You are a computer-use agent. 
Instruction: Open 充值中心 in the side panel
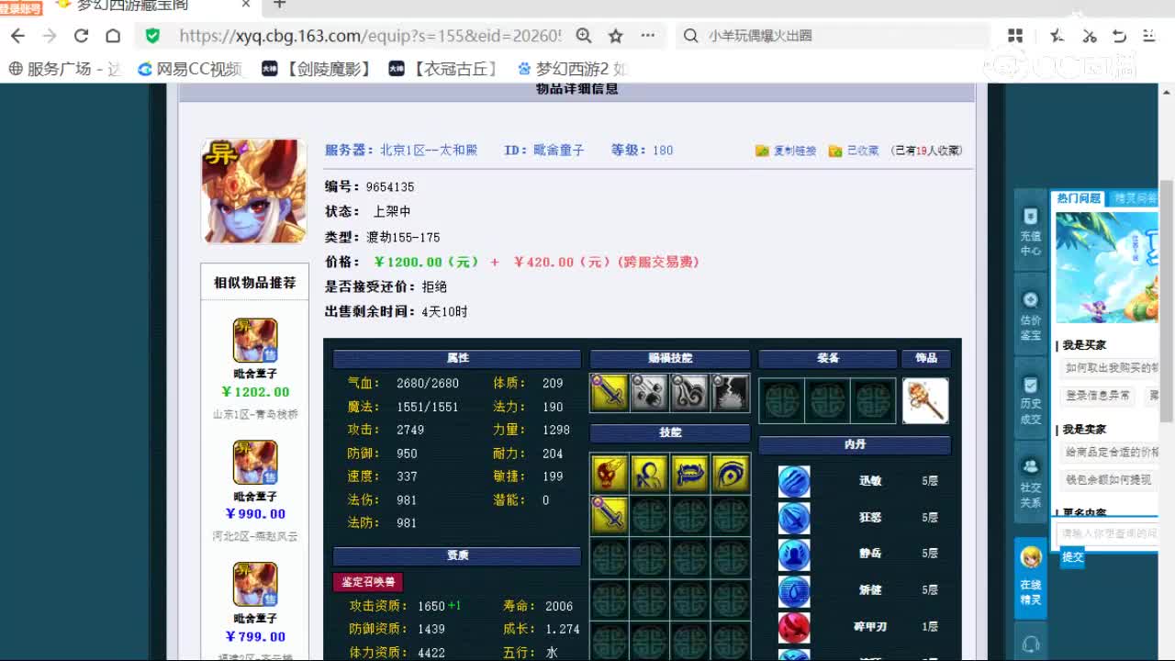1030,231
